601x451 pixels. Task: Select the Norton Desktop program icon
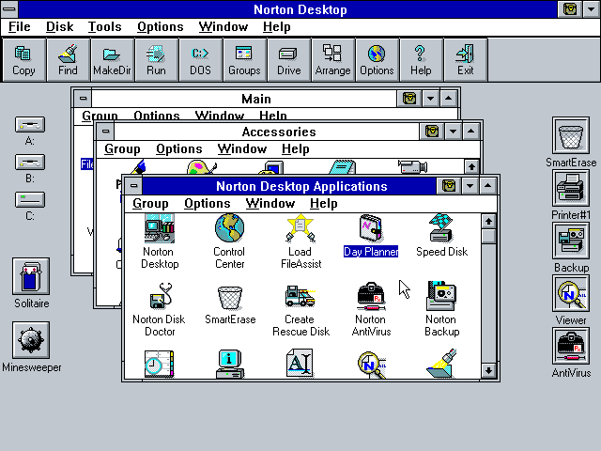coord(160,228)
